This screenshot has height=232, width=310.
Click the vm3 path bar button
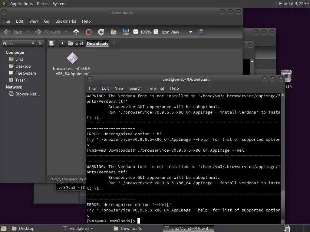[76, 43]
